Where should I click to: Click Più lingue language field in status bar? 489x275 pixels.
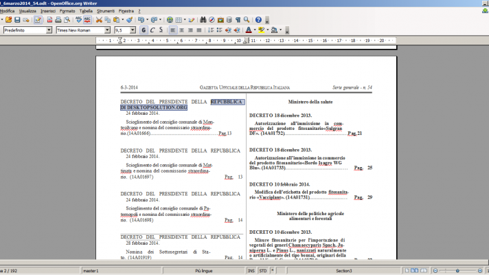pyautogui.click(x=202, y=271)
